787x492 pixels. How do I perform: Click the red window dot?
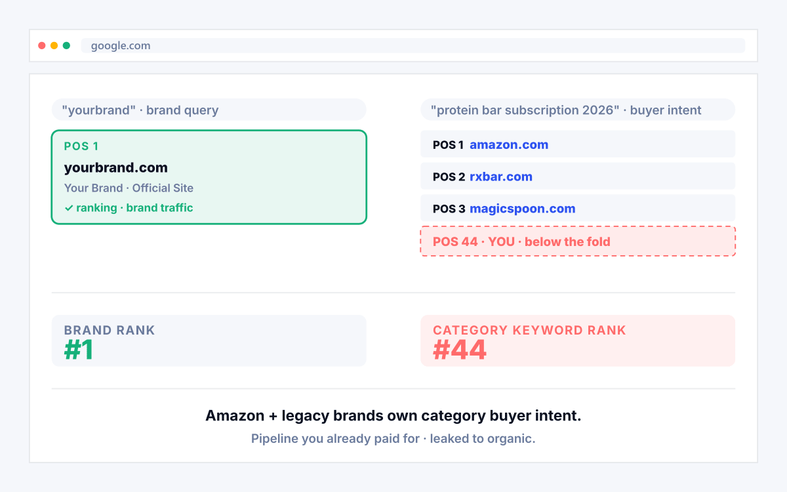pos(42,46)
